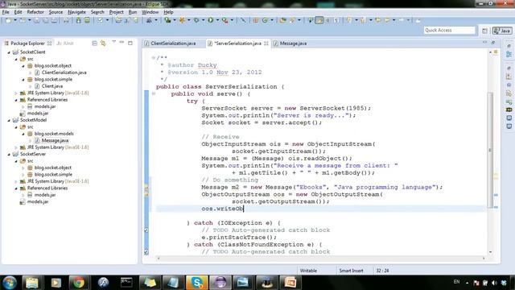Click the New file toolbar icon
The width and height of the screenshot is (515, 290).
click(8, 20)
